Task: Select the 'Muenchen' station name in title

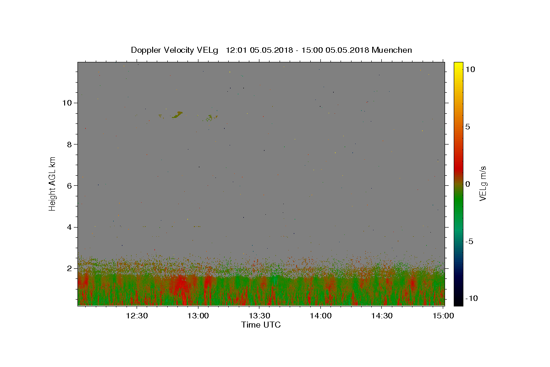Action: pyautogui.click(x=392, y=50)
